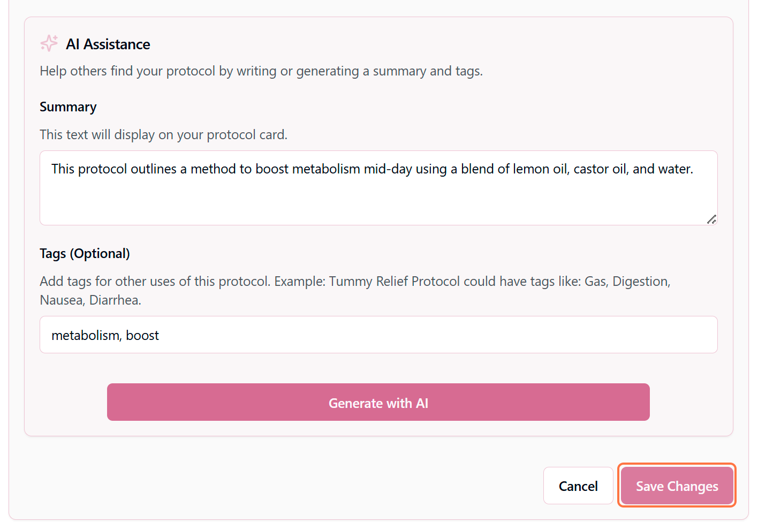This screenshot has height=530, width=758.
Task: Click "Tummy Relief Protocol" in the tags example
Action: (394, 282)
